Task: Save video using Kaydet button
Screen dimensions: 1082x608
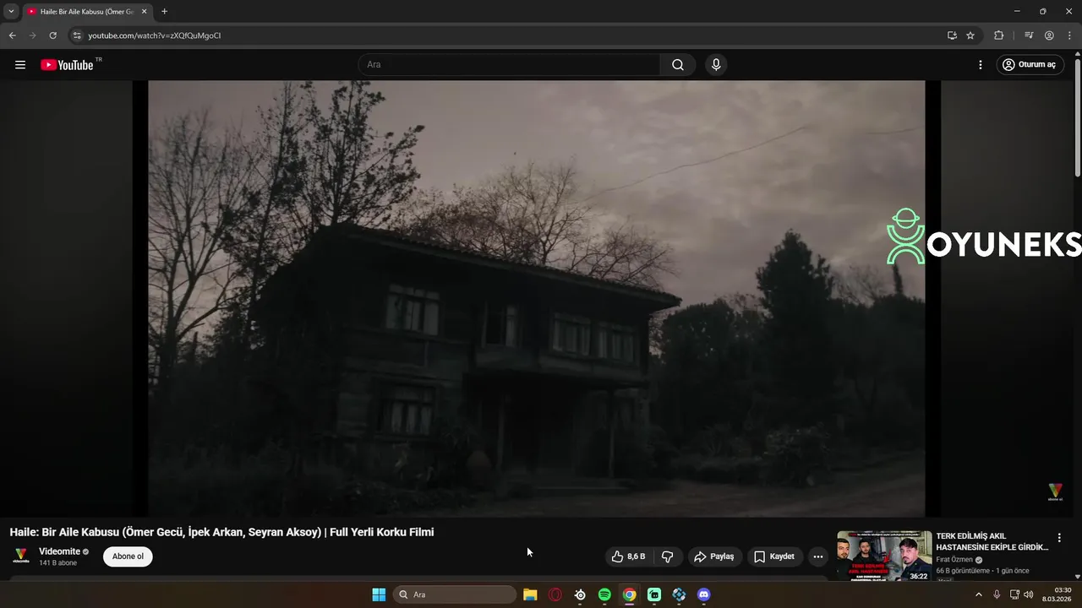Action: point(774,556)
